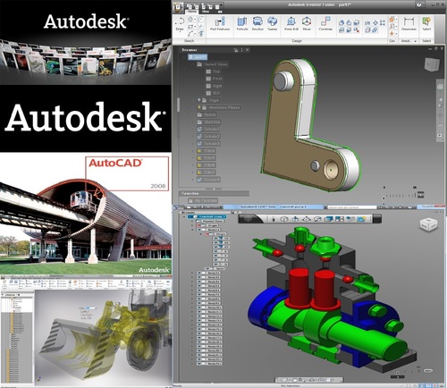Expand the Extrude2 feature node
The height and width of the screenshot is (388, 447).
tap(193, 136)
